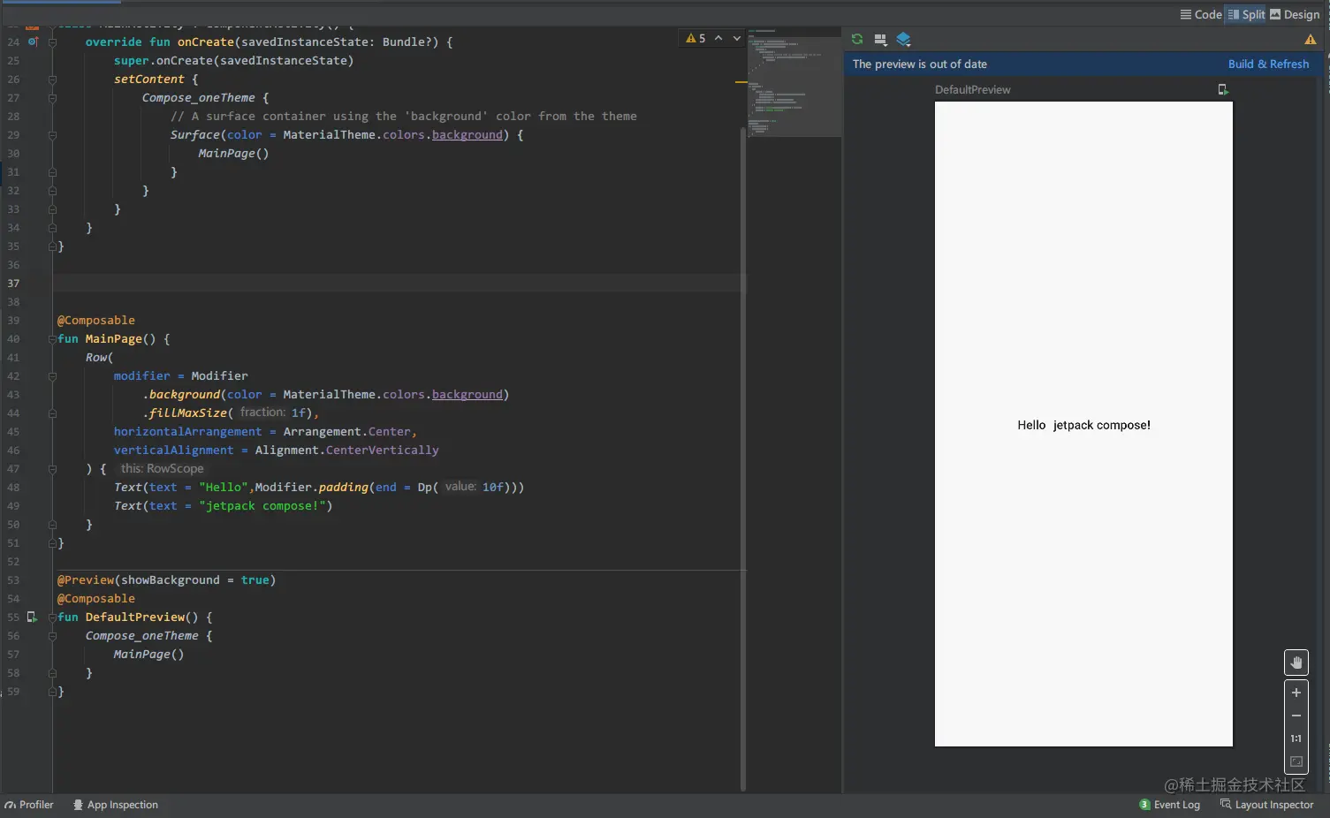Run DefaultPreview from the line 55 gutter icon
The height and width of the screenshot is (818, 1330).
[32, 617]
